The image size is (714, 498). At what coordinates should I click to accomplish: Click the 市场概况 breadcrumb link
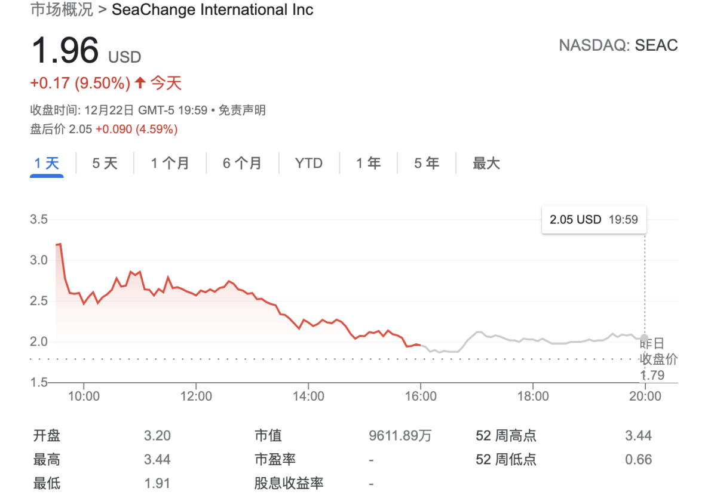tap(61, 10)
